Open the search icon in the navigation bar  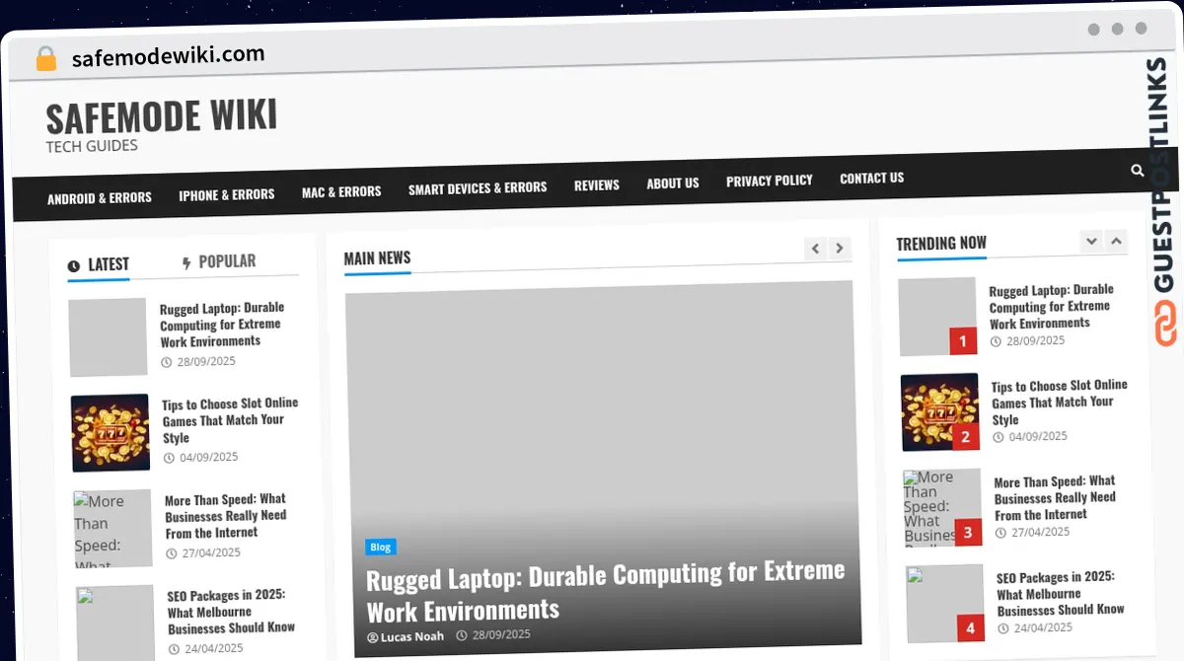point(1137,170)
